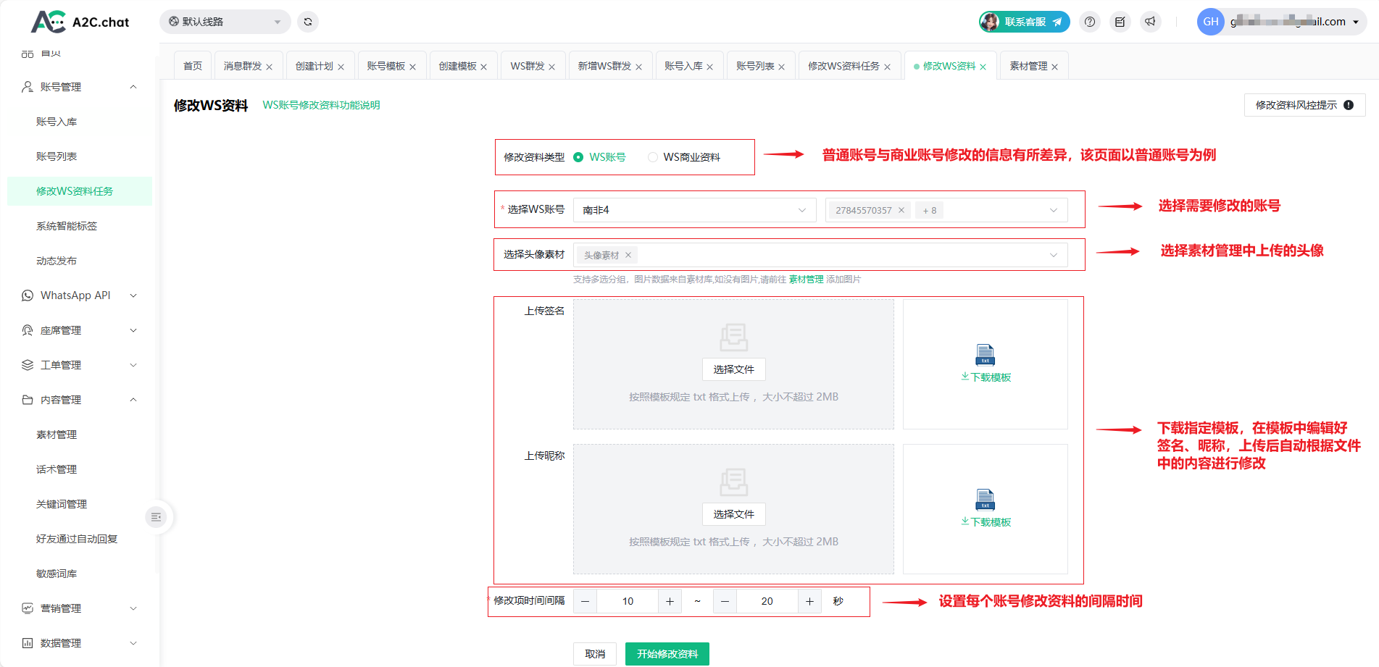This screenshot has width=1379, height=667.
Task: Increase the minimum interval with plus
Action: coord(670,601)
